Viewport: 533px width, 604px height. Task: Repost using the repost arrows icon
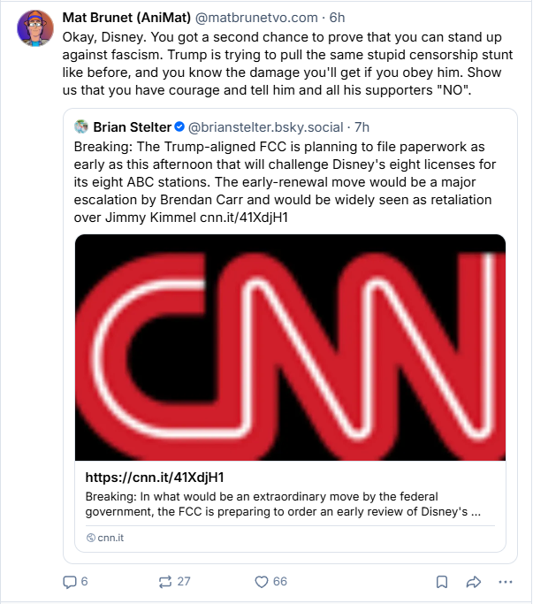pyautogui.click(x=165, y=582)
